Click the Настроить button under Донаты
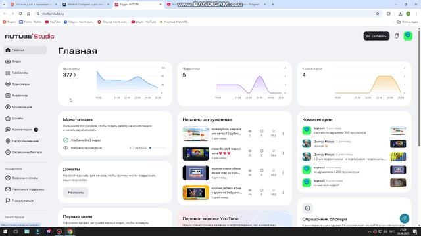The width and height of the screenshot is (421, 236). (x=76, y=192)
